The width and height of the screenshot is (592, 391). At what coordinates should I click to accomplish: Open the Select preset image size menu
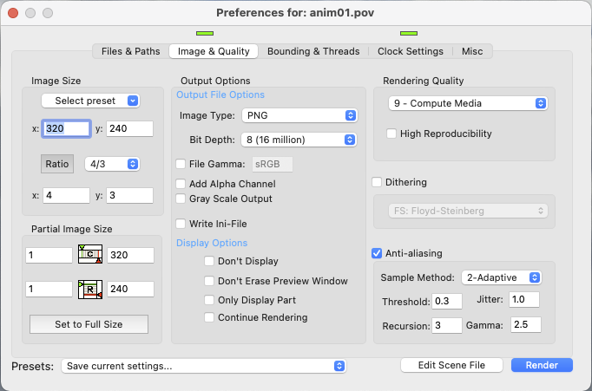[90, 101]
